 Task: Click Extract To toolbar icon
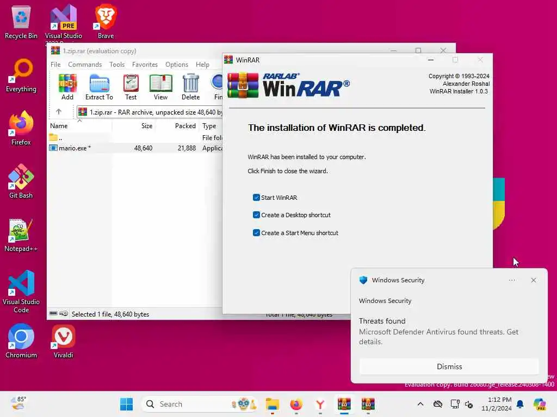pyautogui.click(x=99, y=87)
